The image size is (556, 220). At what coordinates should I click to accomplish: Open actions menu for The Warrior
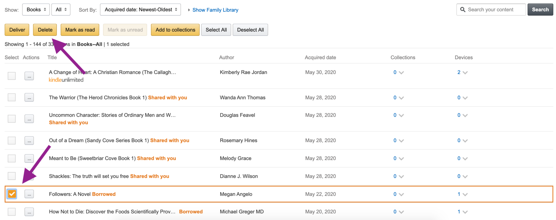(29, 97)
